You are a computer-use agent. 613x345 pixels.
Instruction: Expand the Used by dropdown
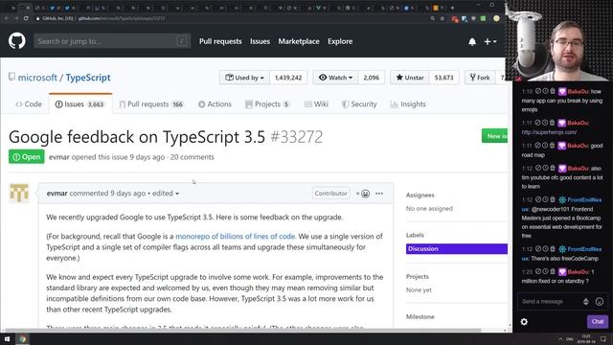(245, 78)
